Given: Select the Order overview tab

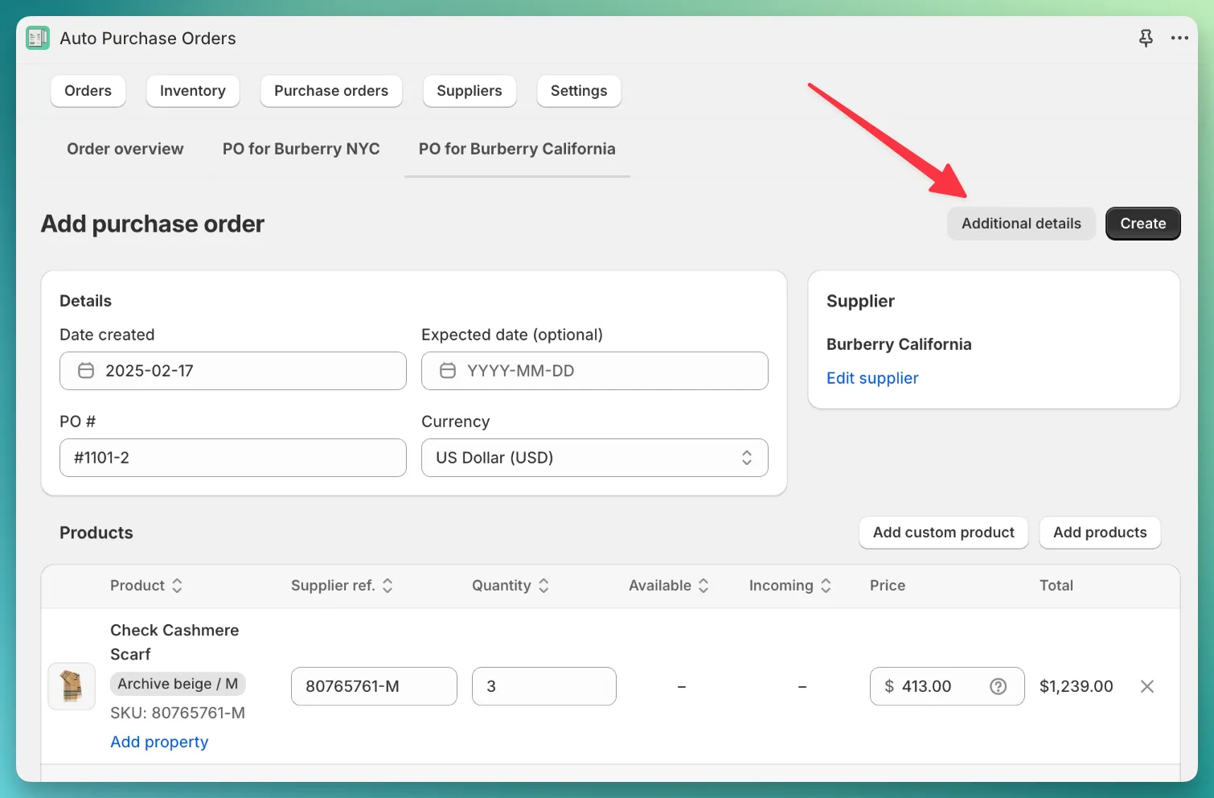Looking at the screenshot, I should 125,149.
